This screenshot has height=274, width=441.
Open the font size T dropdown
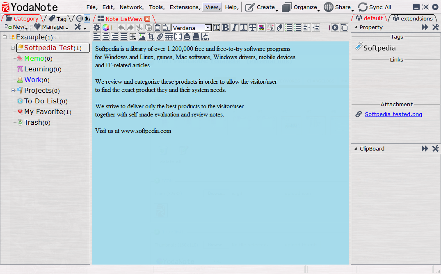pyautogui.click(x=217, y=27)
